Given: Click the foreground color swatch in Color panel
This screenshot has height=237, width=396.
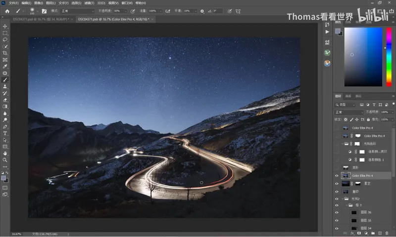Looking at the screenshot, I should coord(338,31).
